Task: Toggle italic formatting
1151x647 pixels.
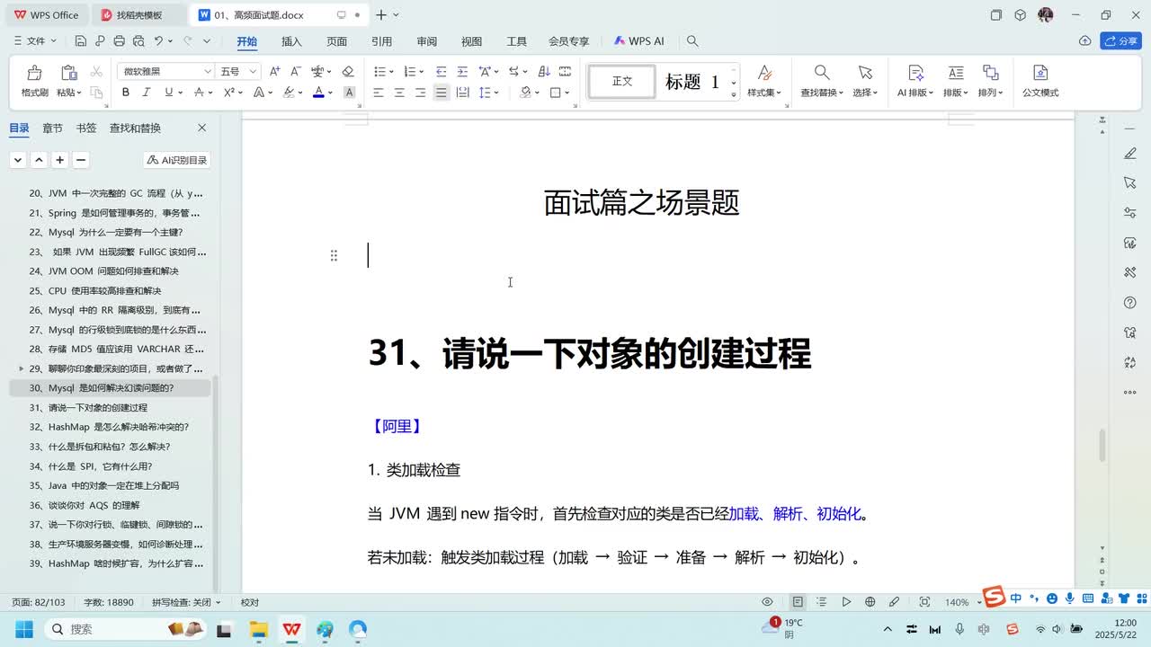Action: (147, 93)
